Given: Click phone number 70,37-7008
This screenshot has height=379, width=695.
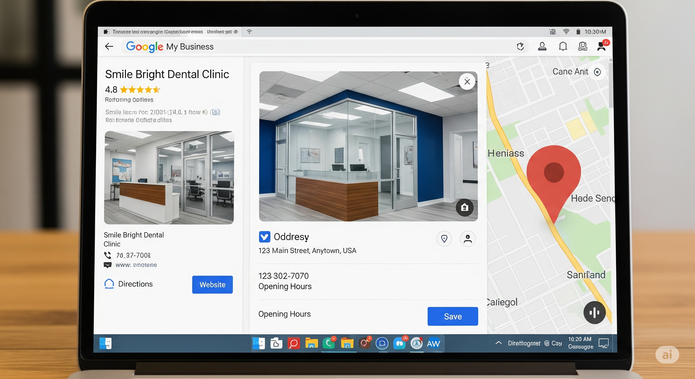Looking at the screenshot, I should pos(133,255).
